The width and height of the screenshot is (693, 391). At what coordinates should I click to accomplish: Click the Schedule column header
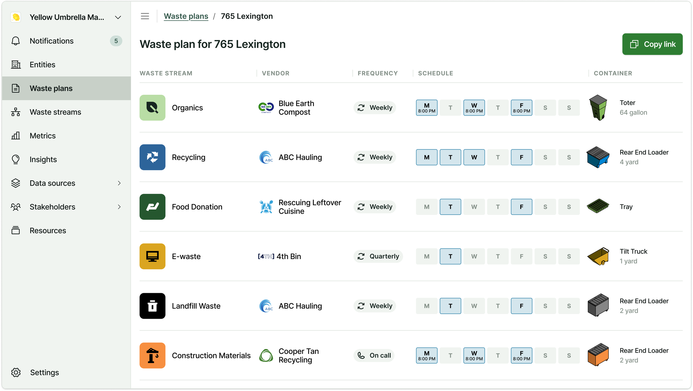pos(435,73)
